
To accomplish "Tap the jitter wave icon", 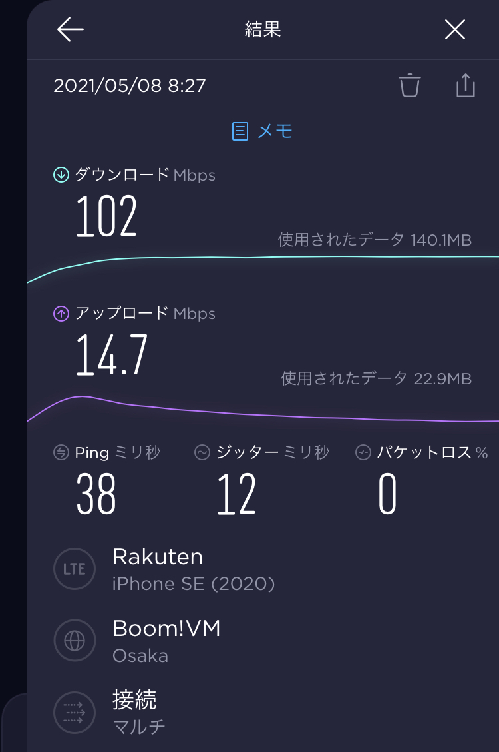I will 202,453.
